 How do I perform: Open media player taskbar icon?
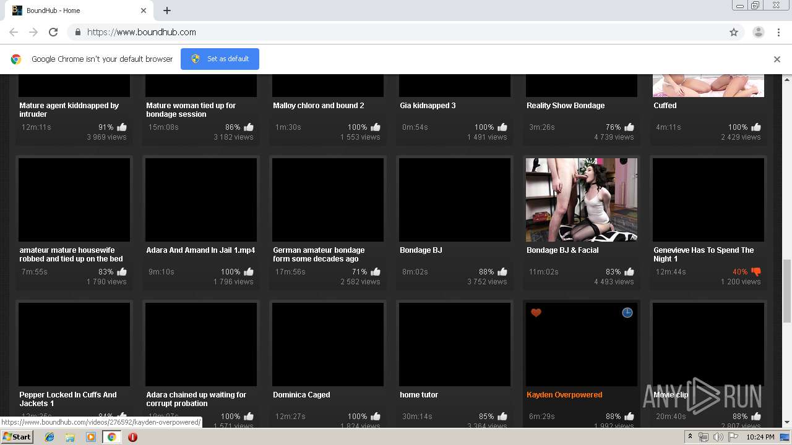[91, 437]
